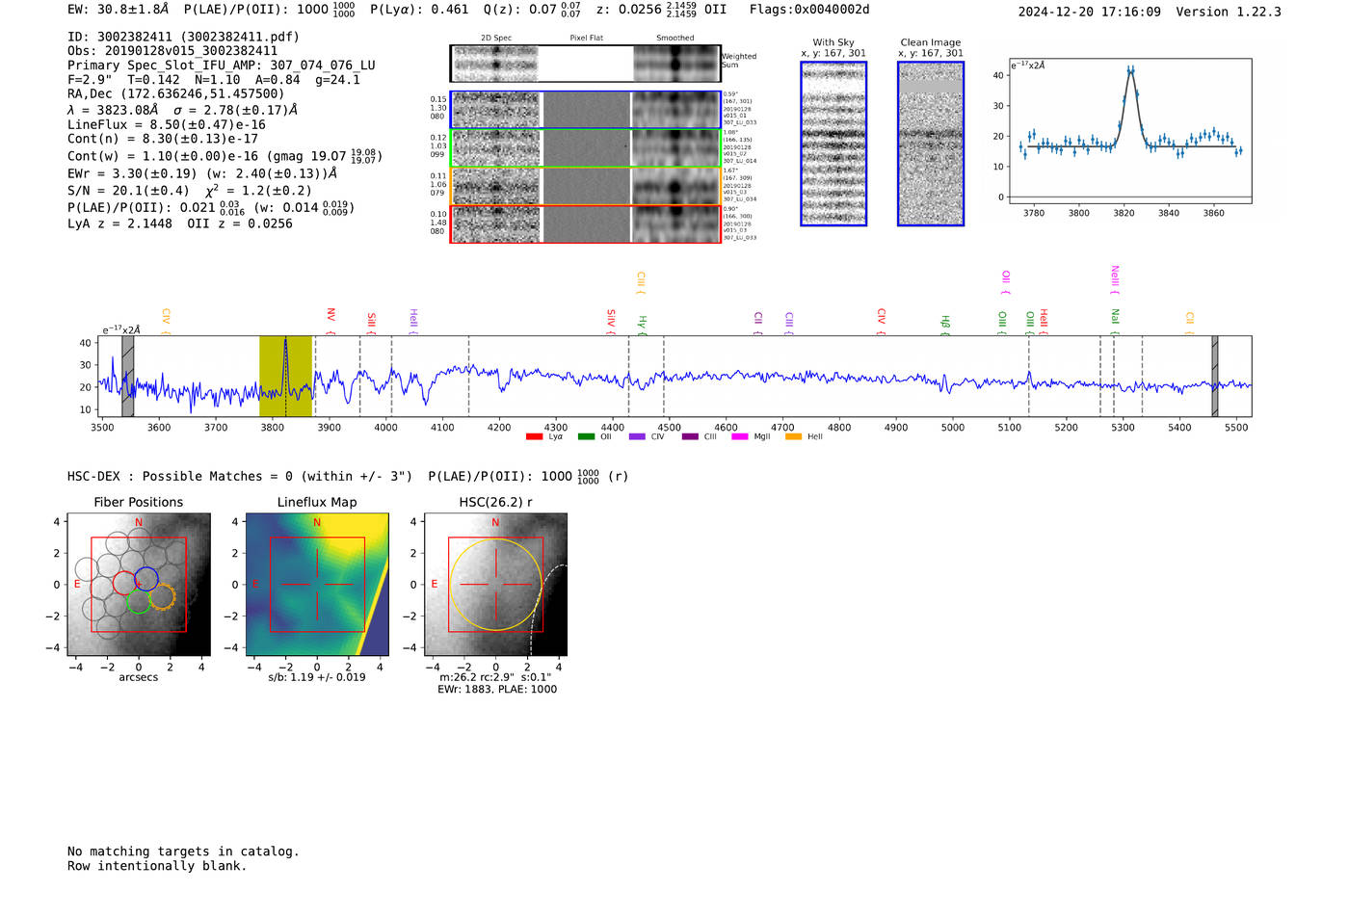Open the Weighted Sum 2D spectrum strip
This screenshot has width=1349, height=918.
click(585, 64)
